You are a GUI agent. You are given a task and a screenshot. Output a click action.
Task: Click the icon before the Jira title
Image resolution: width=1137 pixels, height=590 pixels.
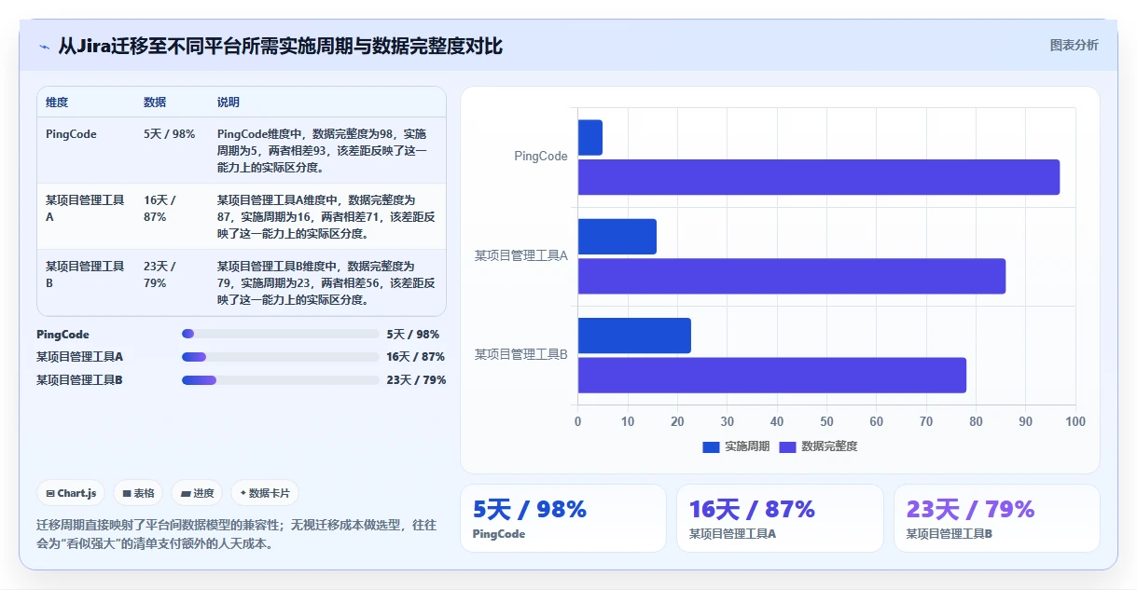click(x=44, y=46)
